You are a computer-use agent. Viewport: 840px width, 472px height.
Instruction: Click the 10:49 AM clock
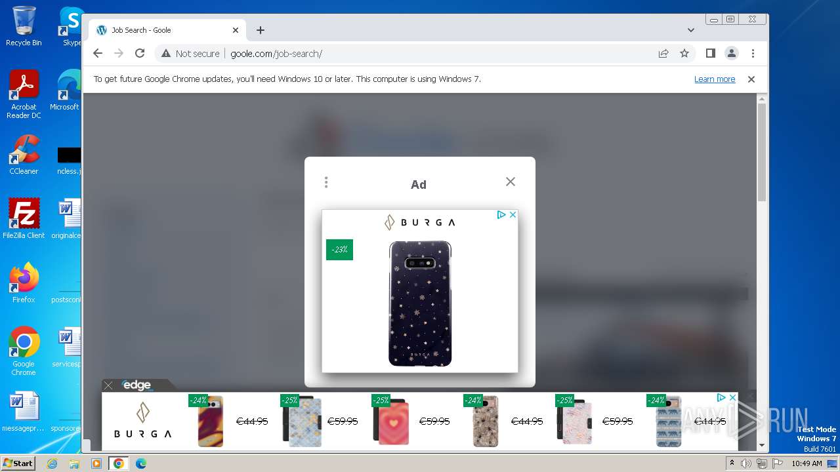coord(807,463)
